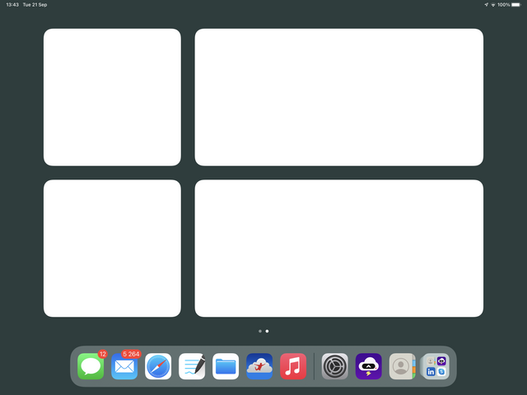Open the wide blank widget at upper right

(339, 97)
